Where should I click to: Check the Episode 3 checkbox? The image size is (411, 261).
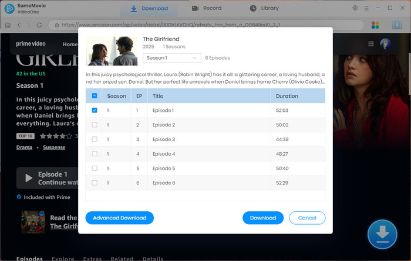coord(95,140)
